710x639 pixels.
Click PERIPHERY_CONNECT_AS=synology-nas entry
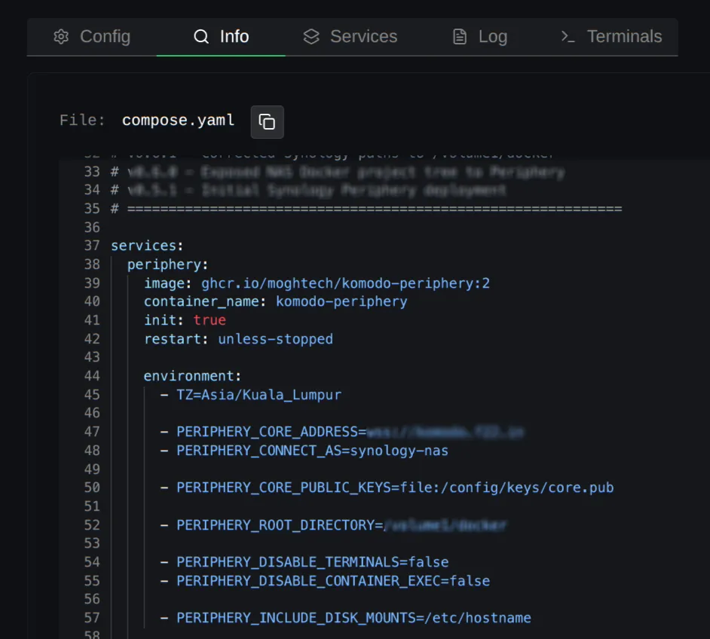click(x=313, y=451)
